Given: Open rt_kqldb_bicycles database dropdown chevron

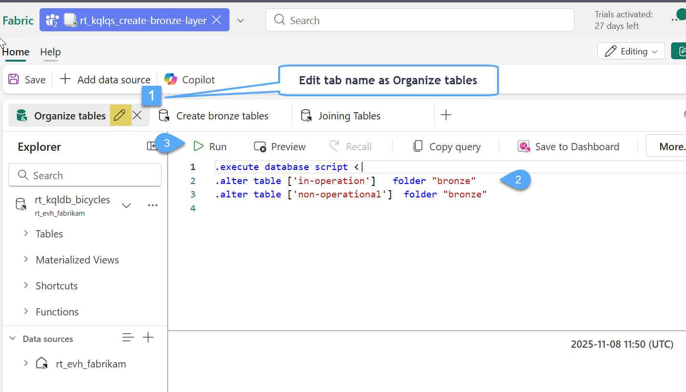Looking at the screenshot, I should point(126,206).
